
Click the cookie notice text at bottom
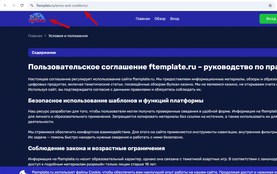(x=154, y=172)
